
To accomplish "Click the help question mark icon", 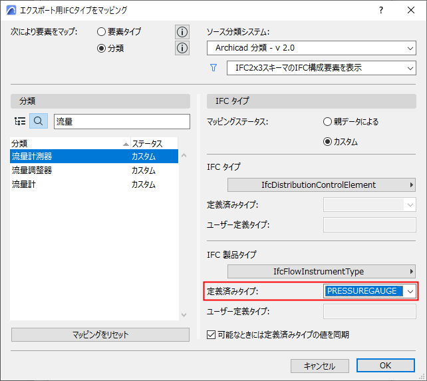I will point(381,11).
